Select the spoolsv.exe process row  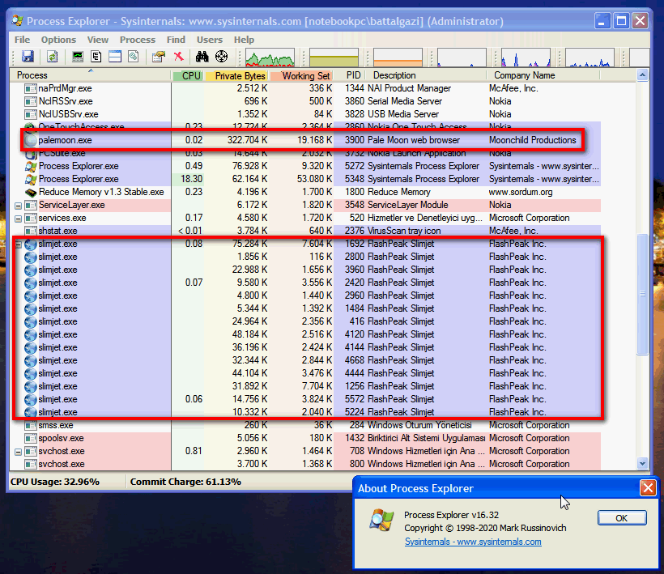coord(305,438)
